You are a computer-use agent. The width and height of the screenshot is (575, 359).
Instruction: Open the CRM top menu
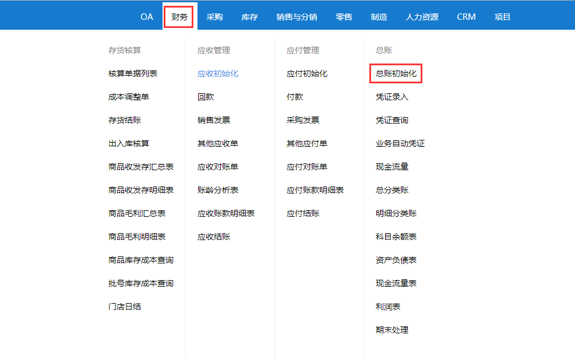(466, 17)
